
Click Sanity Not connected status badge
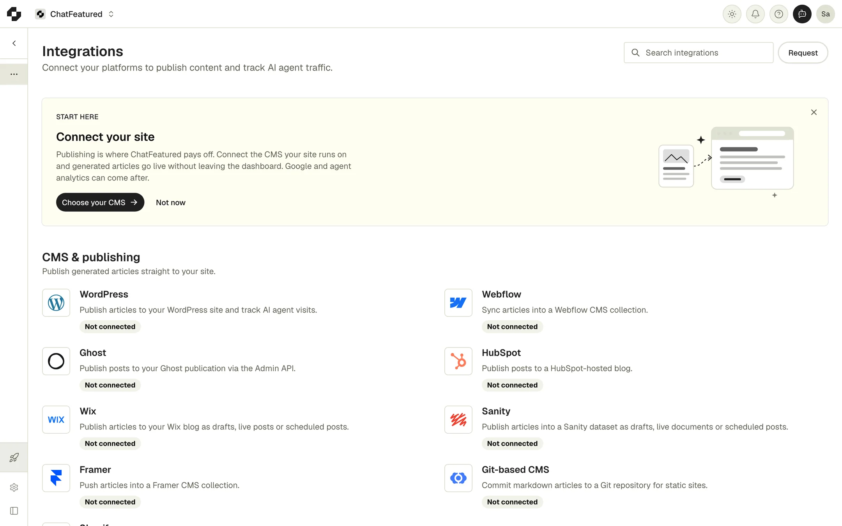pyautogui.click(x=512, y=443)
